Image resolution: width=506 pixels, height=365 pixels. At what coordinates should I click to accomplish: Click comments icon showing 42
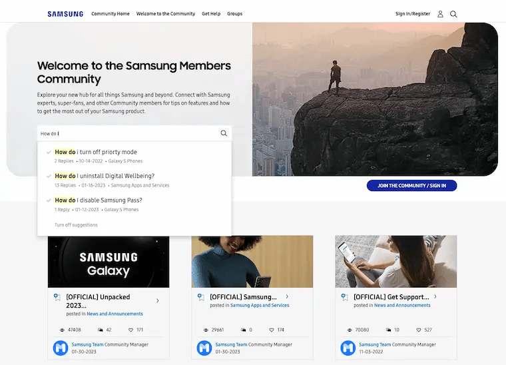click(101, 330)
